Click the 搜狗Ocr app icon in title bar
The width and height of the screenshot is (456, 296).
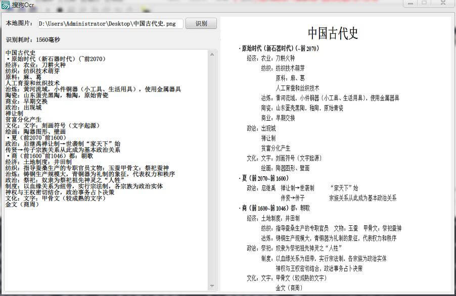(x=6, y=5)
